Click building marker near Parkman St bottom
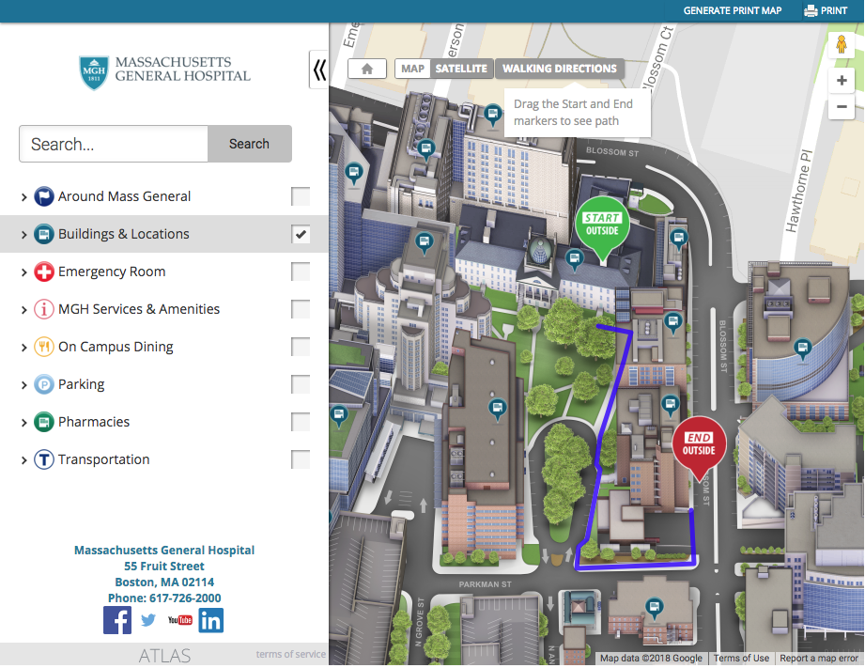The image size is (865, 668). click(655, 609)
